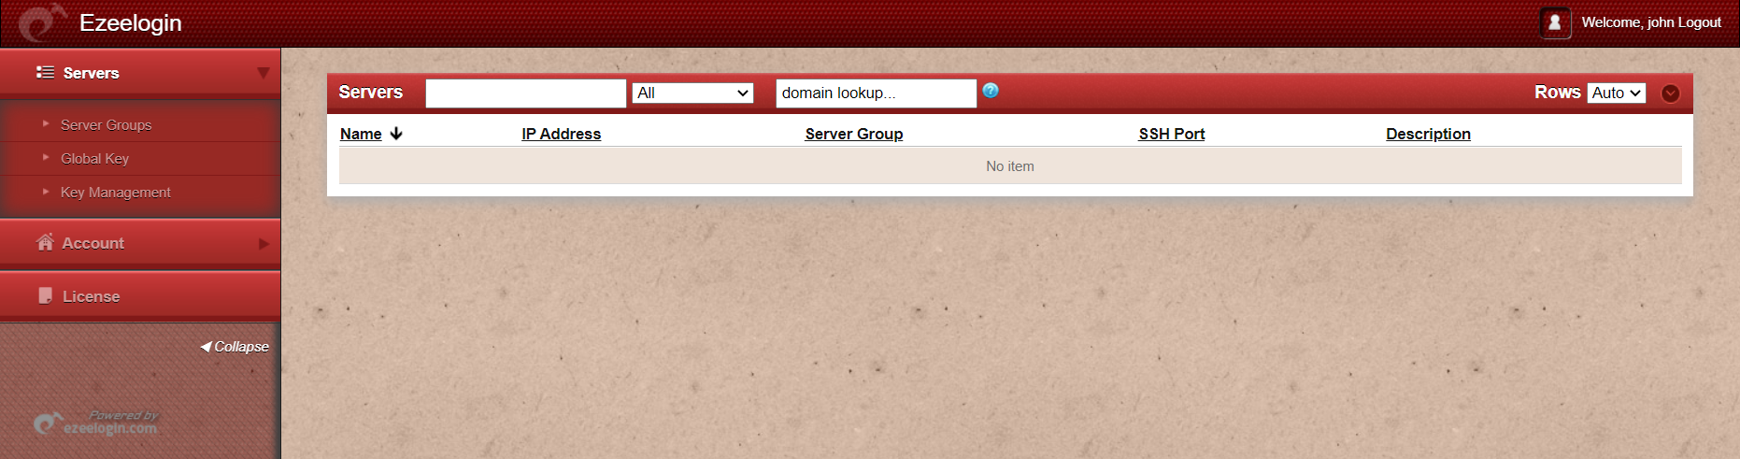The image size is (1740, 459).
Task: Collapse the sidebar with Collapse link
Action: tap(235, 346)
